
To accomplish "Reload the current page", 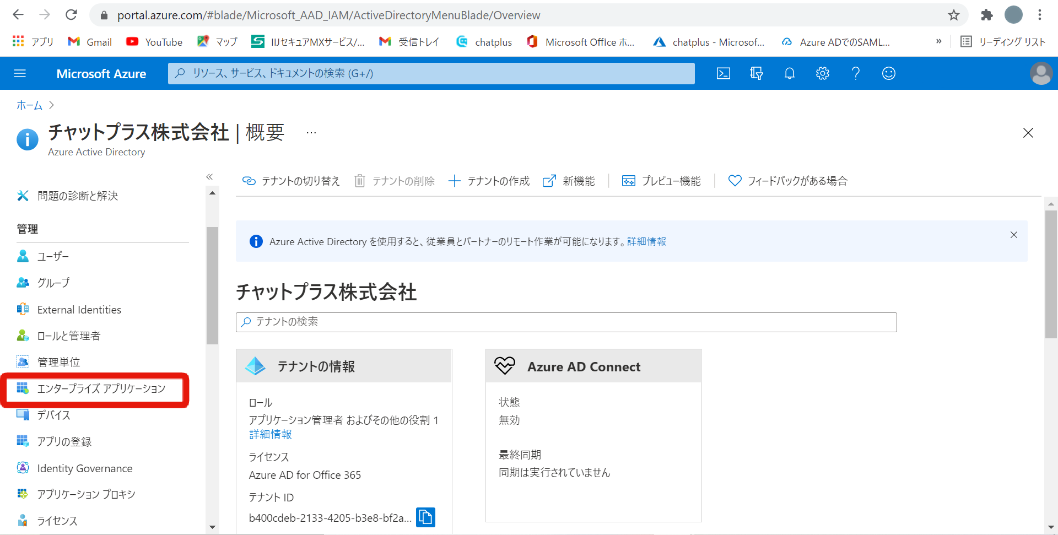I will (x=71, y=15).
